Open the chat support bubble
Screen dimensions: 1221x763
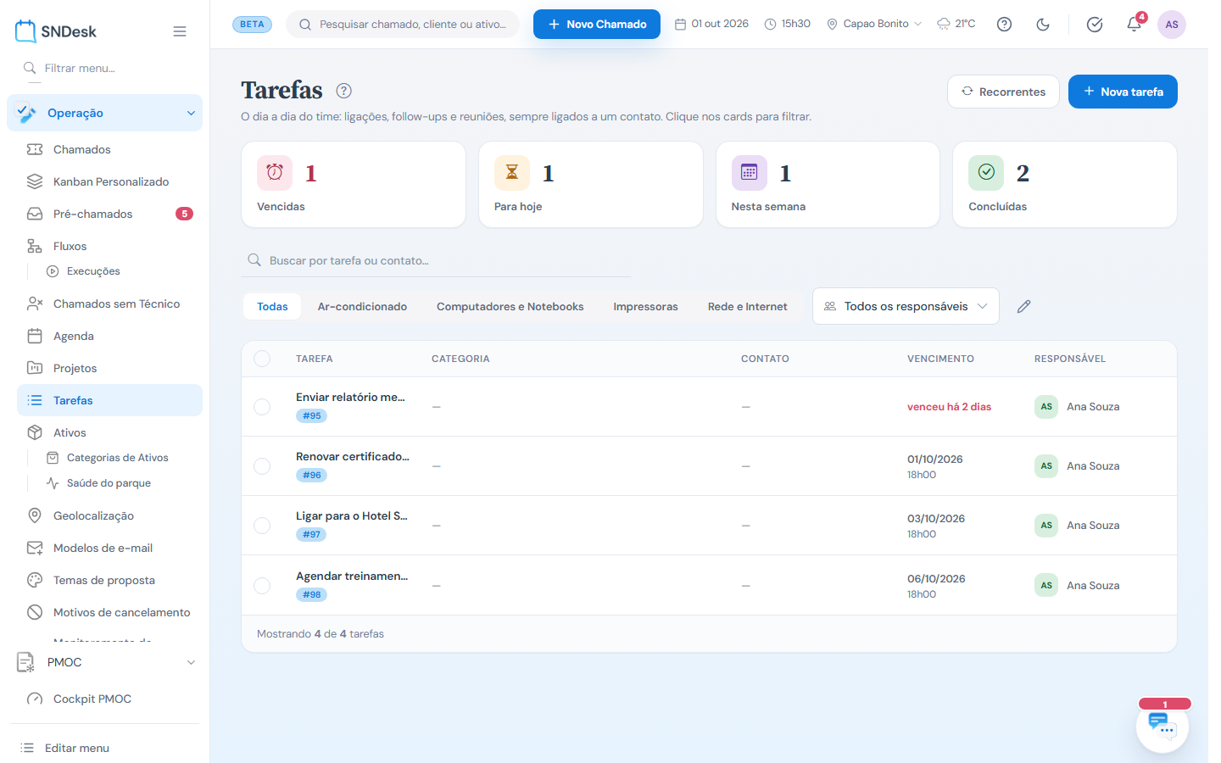point(1162,726)
